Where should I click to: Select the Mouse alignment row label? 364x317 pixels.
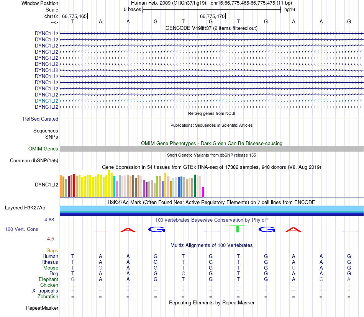coord(51,268)
